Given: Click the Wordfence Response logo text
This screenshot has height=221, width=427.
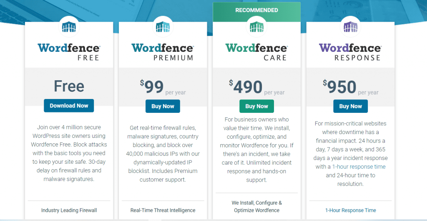Looking at the screenshot, I should pyautogui.click(x=350, y=52).
